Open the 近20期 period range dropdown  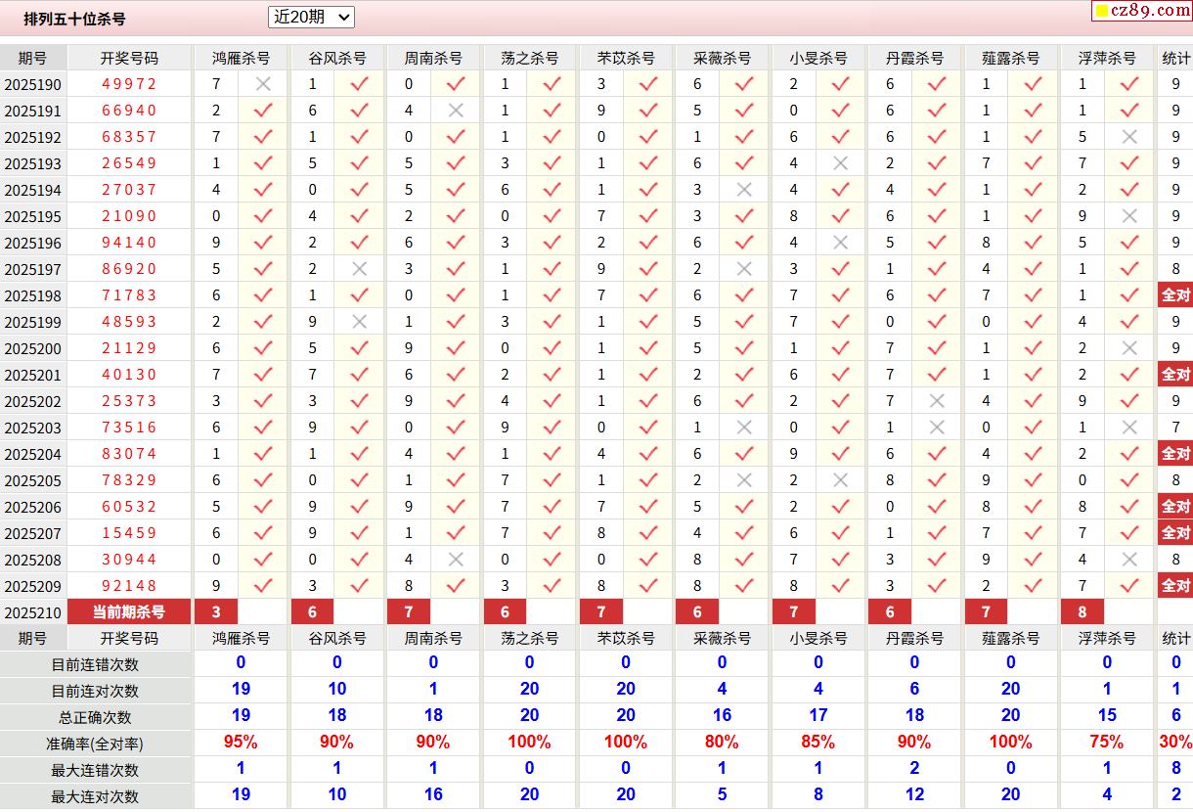click(x=311, y=17)
